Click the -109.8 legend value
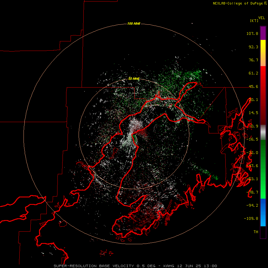The height and width of the screenshot is (268, 268). point(251,219)
